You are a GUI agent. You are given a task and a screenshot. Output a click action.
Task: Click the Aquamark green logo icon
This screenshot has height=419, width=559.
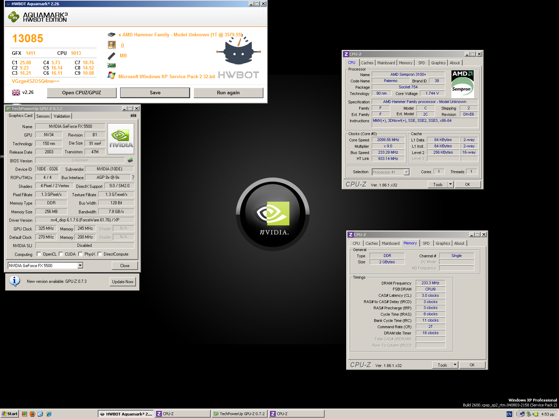[13, 17]
